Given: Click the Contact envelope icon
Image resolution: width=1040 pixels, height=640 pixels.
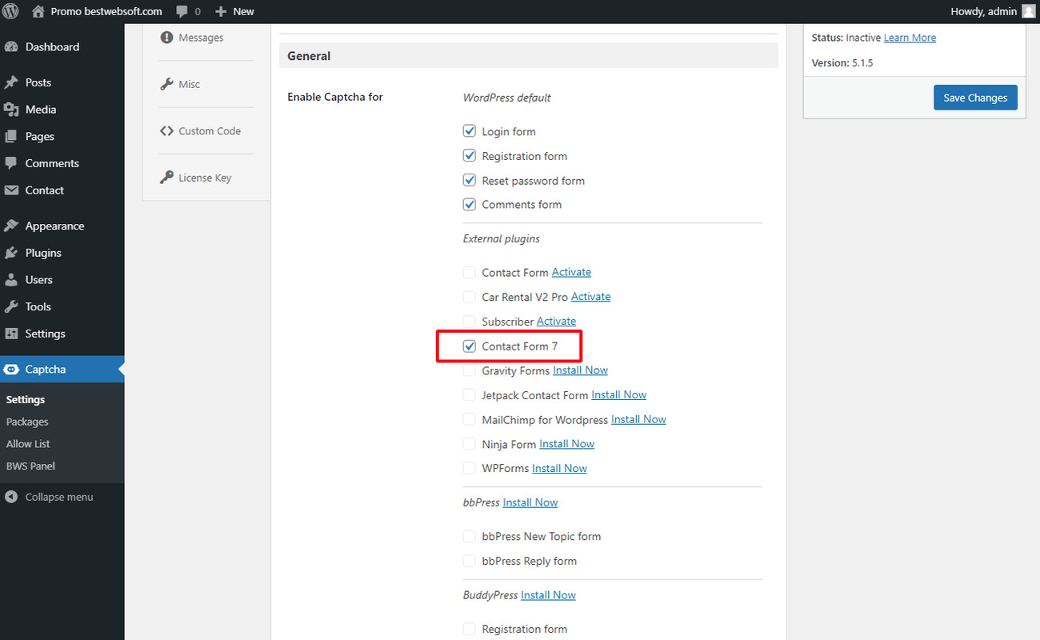Looking at the screenshot, I should tap(11, 190).
